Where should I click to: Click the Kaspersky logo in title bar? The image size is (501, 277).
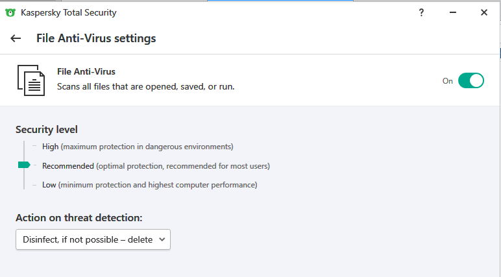tap(10, 12)
